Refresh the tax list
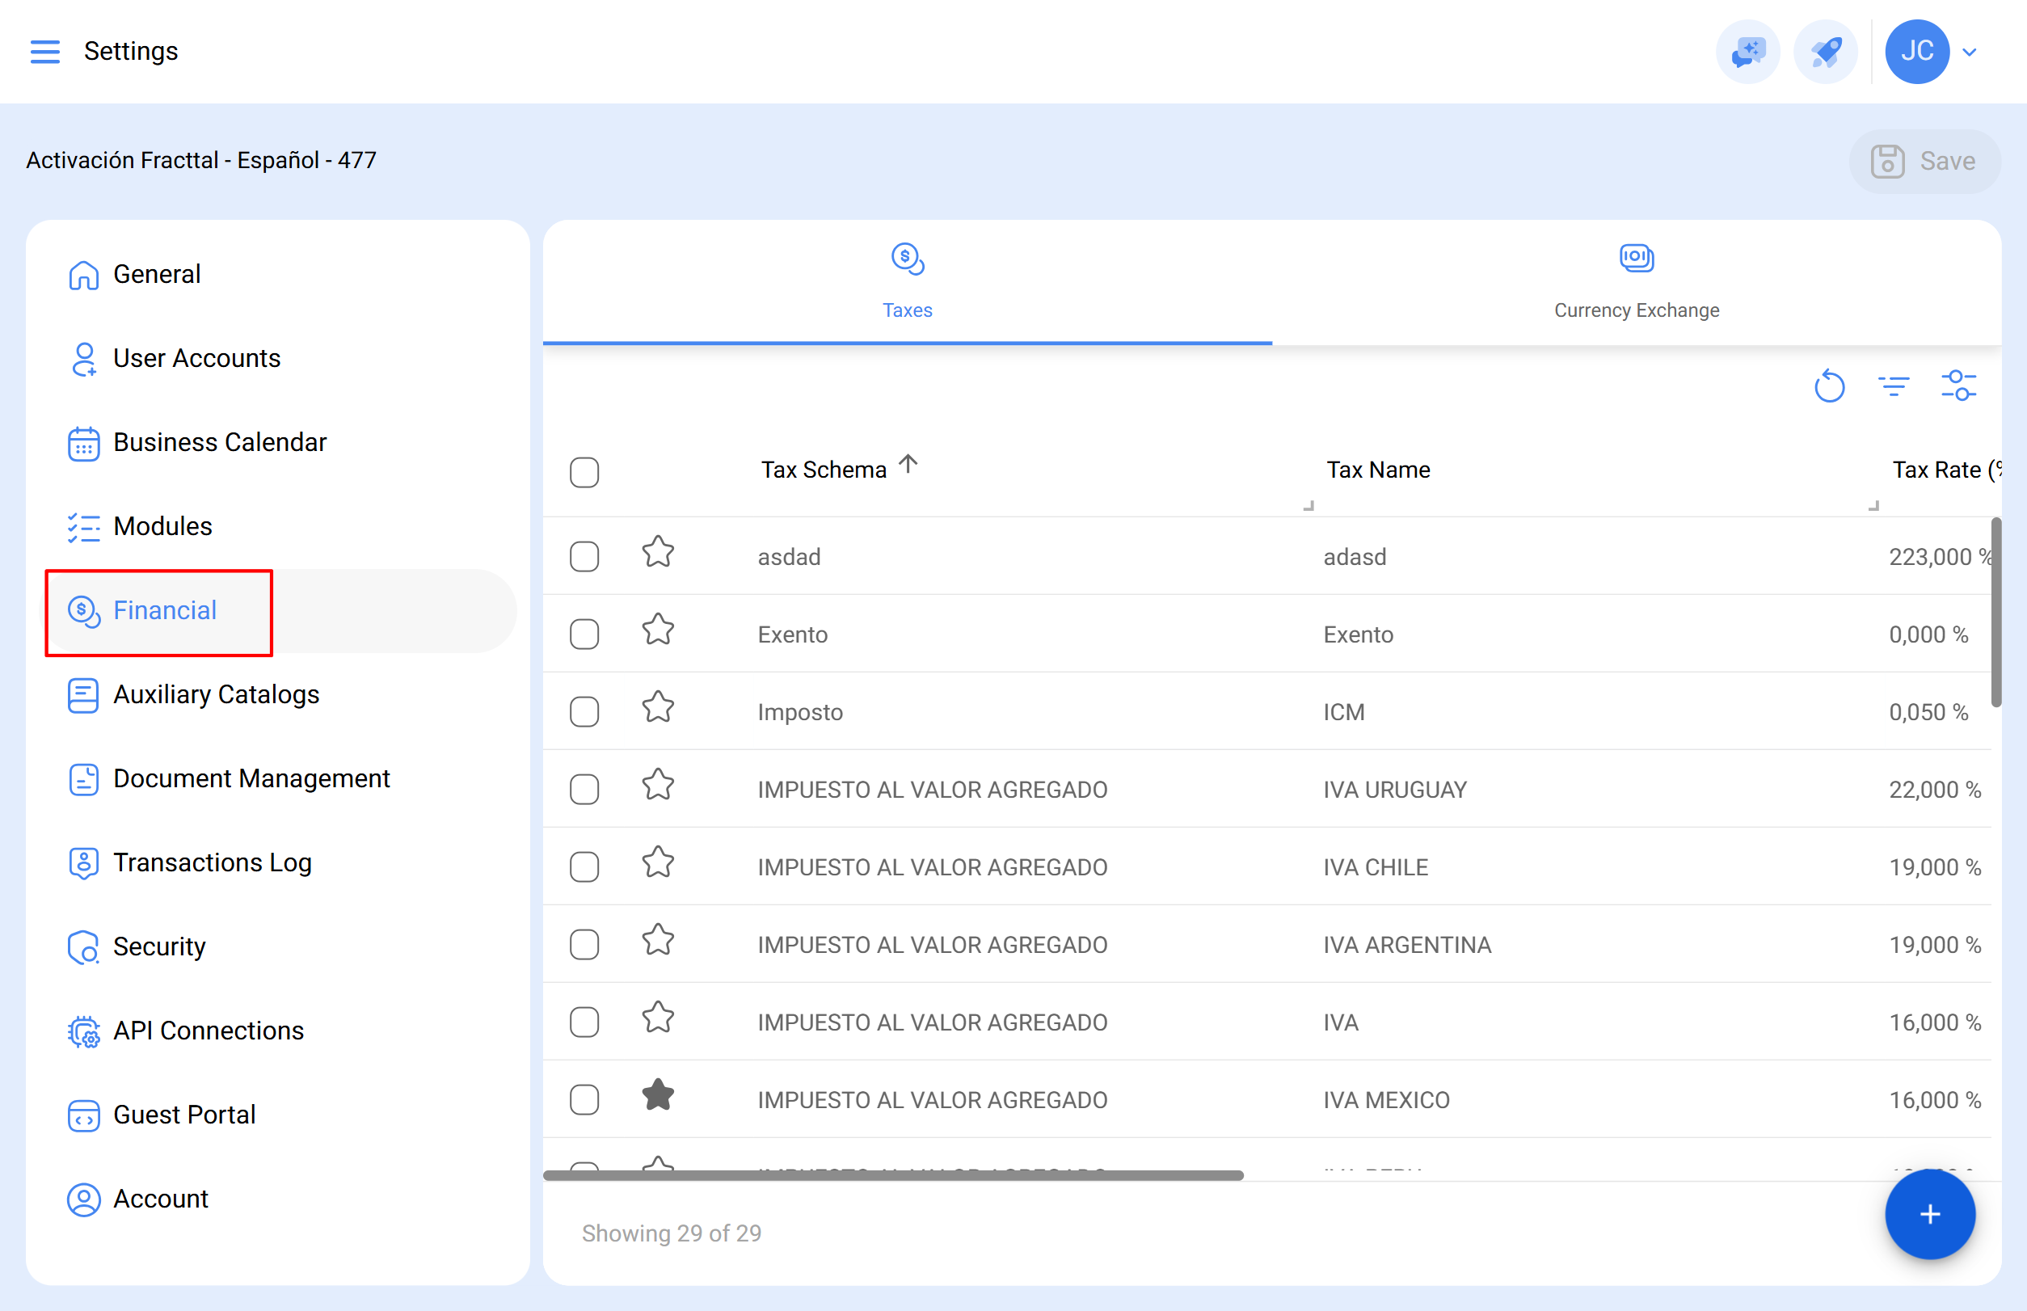Viewport: 2027px width, 1311px height. (1829, 386)
